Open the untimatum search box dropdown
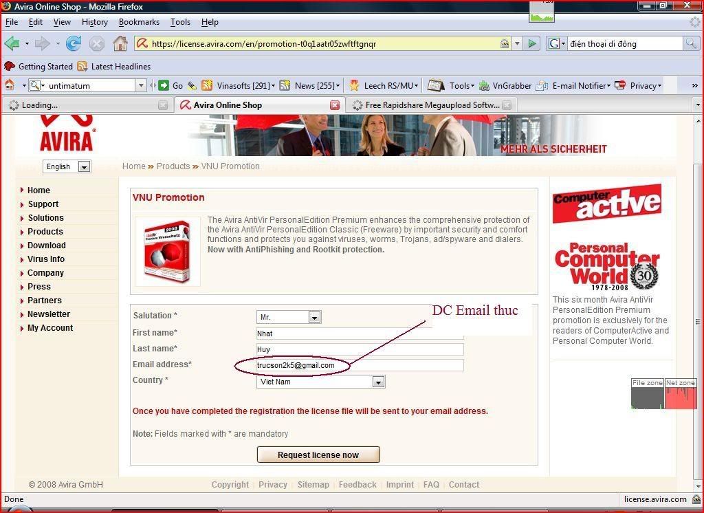 (141, 85)
